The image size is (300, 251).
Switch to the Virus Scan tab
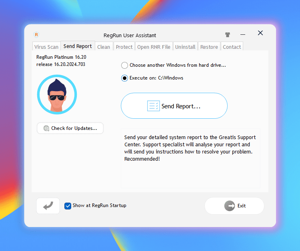click(46, 47)
